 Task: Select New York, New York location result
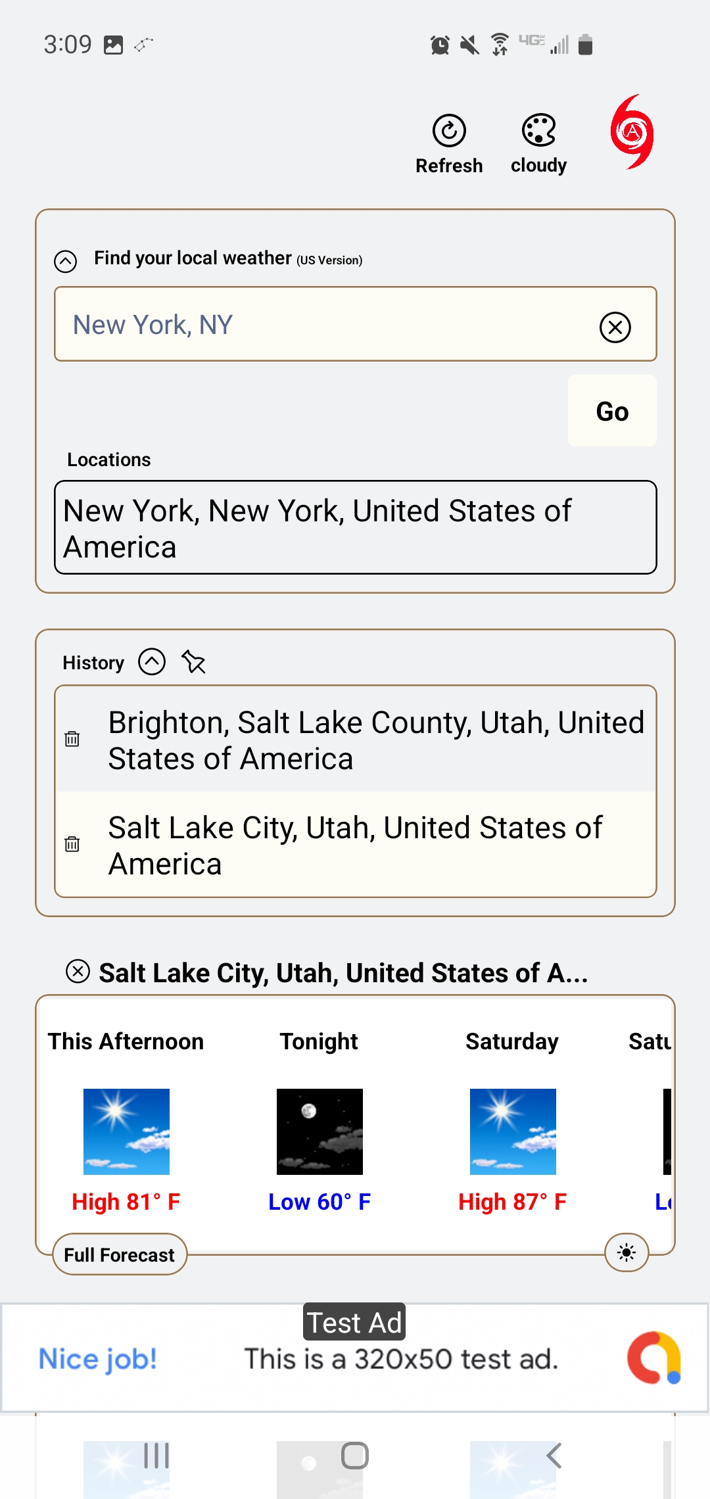(355, 528)
